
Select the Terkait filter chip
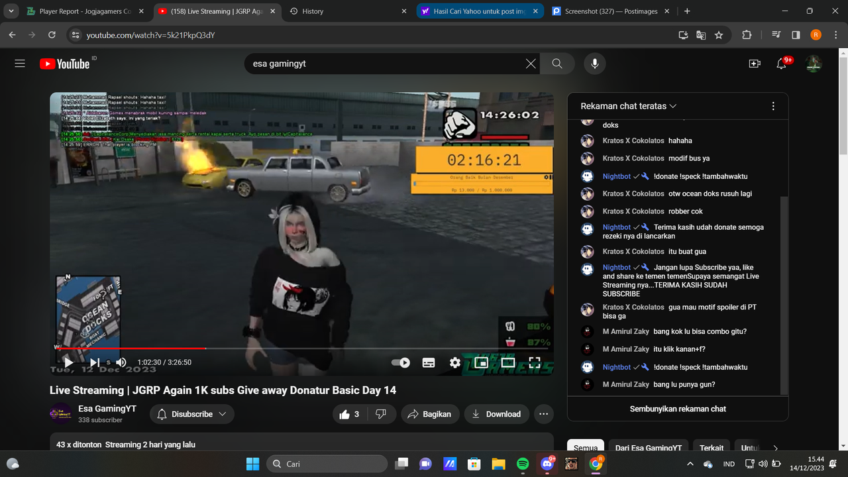pos(712,448)
